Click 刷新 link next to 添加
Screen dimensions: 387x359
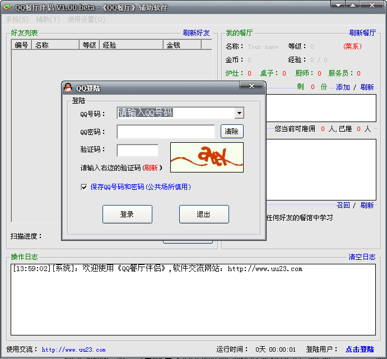(x=367, y=87)
